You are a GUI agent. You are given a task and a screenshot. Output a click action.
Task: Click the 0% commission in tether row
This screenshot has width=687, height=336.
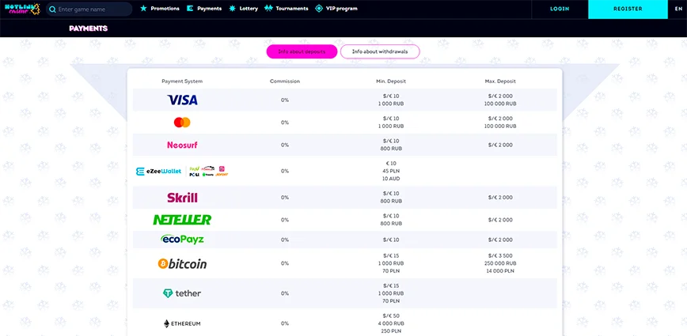(285, 293)
